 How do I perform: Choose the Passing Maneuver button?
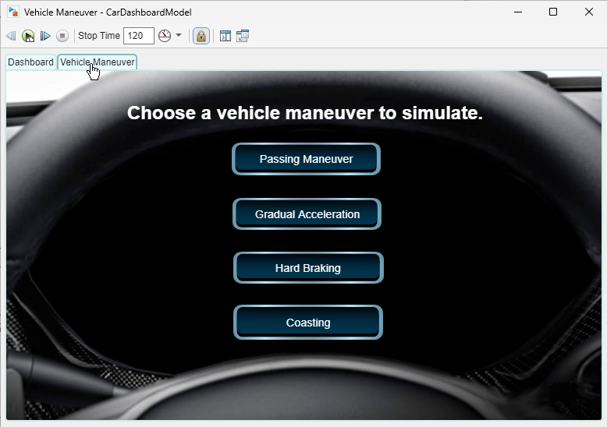pyautogui.click(x=306, y=159)
